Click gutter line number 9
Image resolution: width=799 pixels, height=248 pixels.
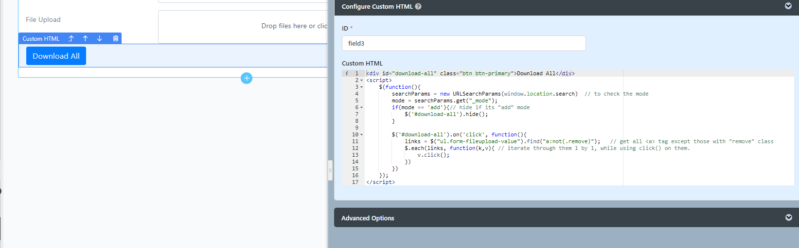356,128
